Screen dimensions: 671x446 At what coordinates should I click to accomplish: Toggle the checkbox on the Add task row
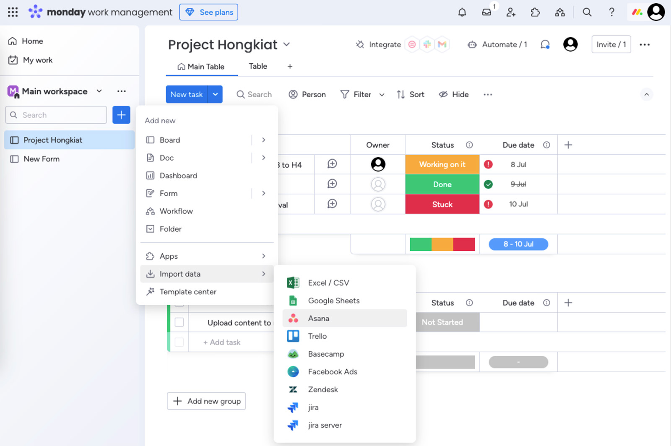[x=179, y=342]
